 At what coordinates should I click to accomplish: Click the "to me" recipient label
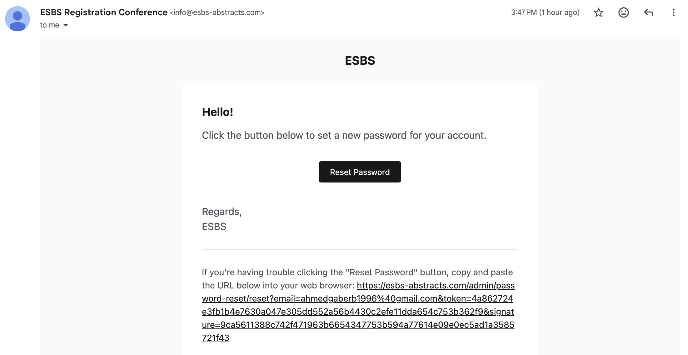pyautogui.click(x=50, y=25)
